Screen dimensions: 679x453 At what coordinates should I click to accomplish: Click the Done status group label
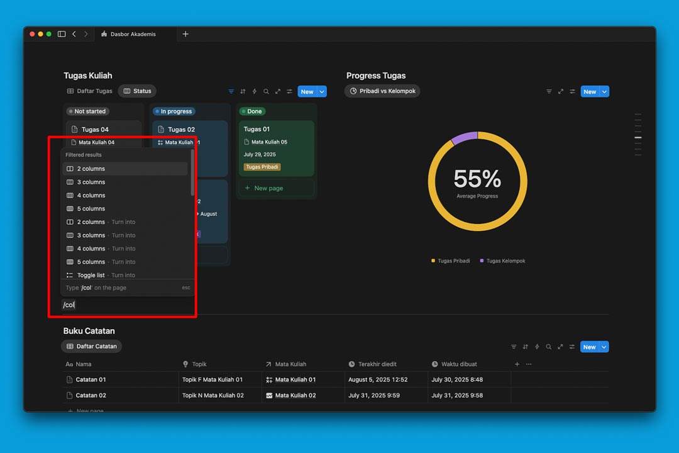click(x=252, y=111)
